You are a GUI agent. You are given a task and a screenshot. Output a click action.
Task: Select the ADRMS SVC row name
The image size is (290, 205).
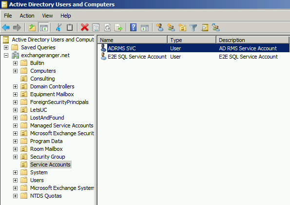122,48
